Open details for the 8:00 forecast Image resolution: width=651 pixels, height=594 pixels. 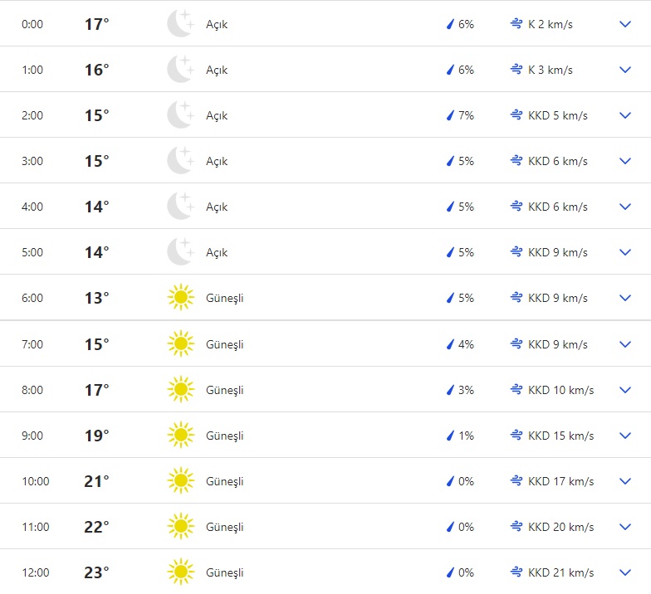[625, 390]
